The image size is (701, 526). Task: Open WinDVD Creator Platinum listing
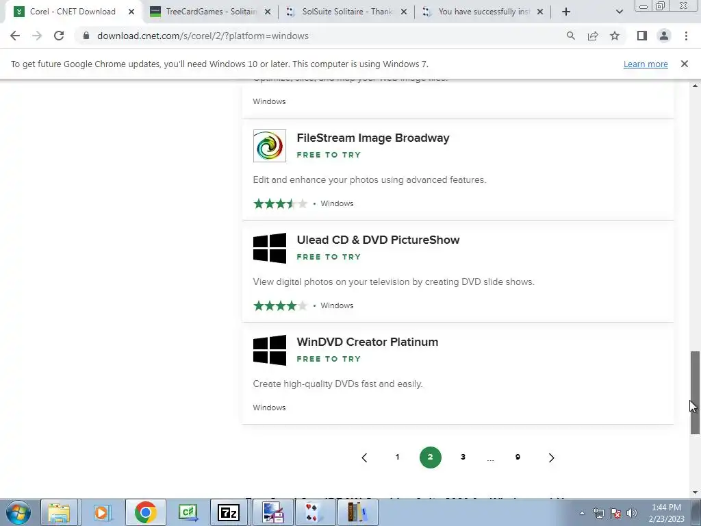368,342
